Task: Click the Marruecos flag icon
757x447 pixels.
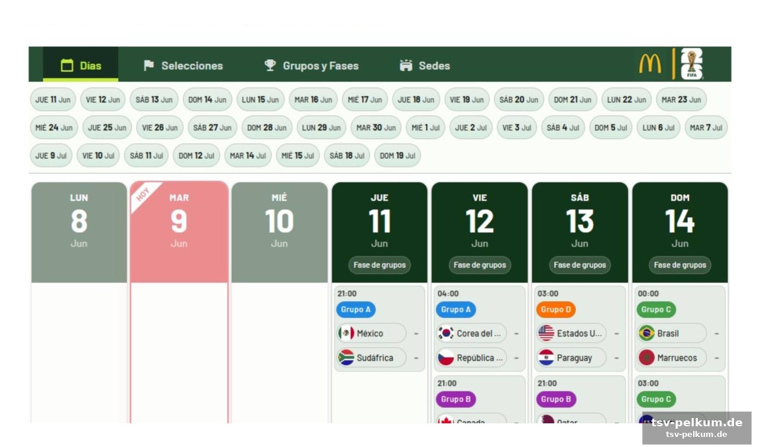Action: (x=646, y=357)
